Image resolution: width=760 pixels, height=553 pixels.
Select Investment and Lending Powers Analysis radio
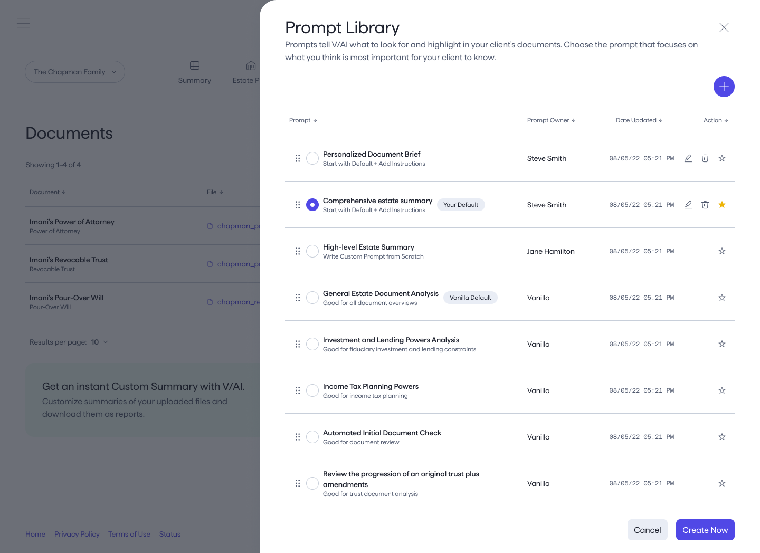click(x=312, y=344)
